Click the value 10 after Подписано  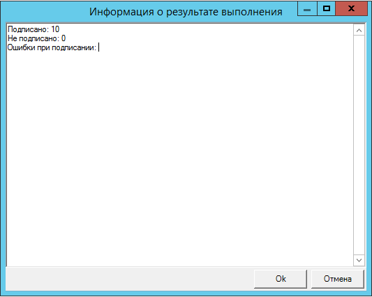click(x=55, y=29)
